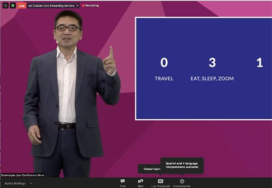Expand the live streaming dropdown arrow
This screenshot has height=188, width=272.
point(78,5)
